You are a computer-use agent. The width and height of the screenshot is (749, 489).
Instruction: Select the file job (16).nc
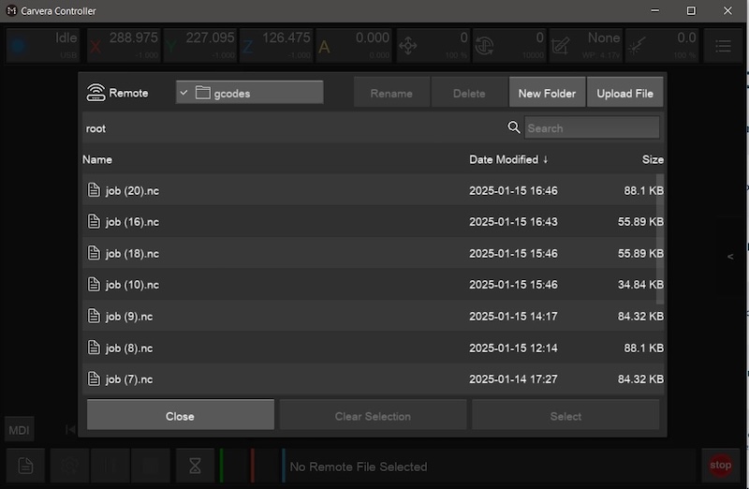coord(373,222)
